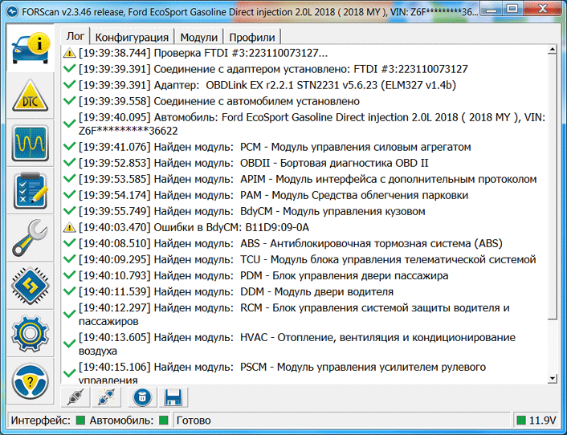Close the FORScan window
This screenshot has width=567, height=435.
542,10
